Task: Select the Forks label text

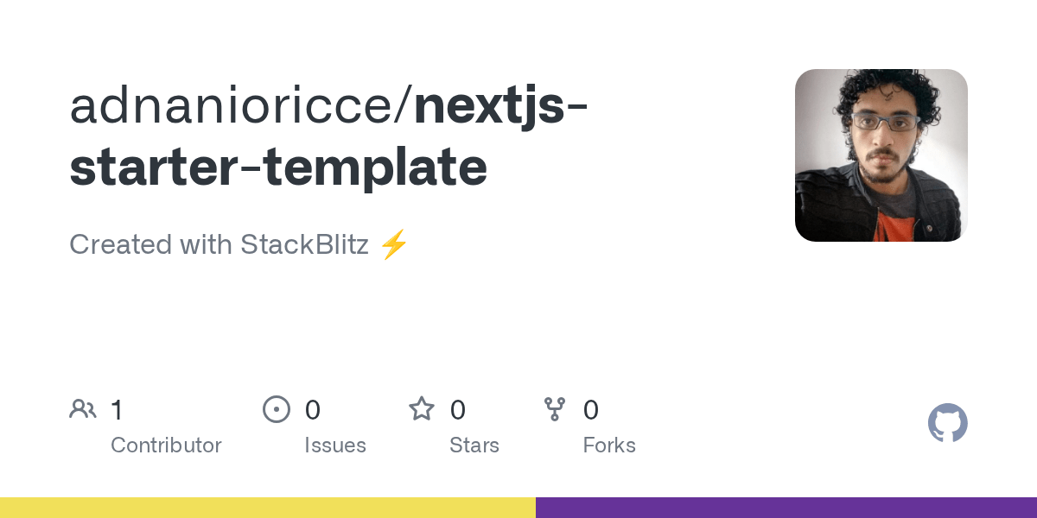Action: tap(609, 445)
